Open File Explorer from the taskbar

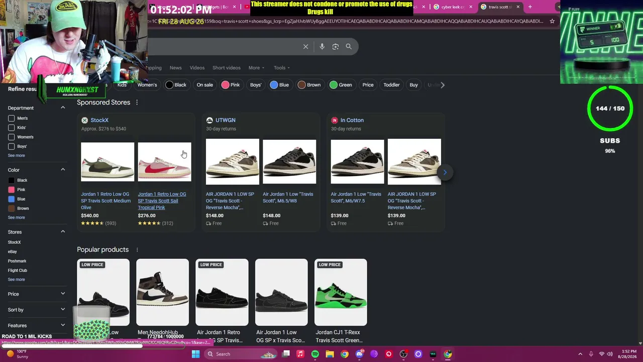(x=330, y=354)
